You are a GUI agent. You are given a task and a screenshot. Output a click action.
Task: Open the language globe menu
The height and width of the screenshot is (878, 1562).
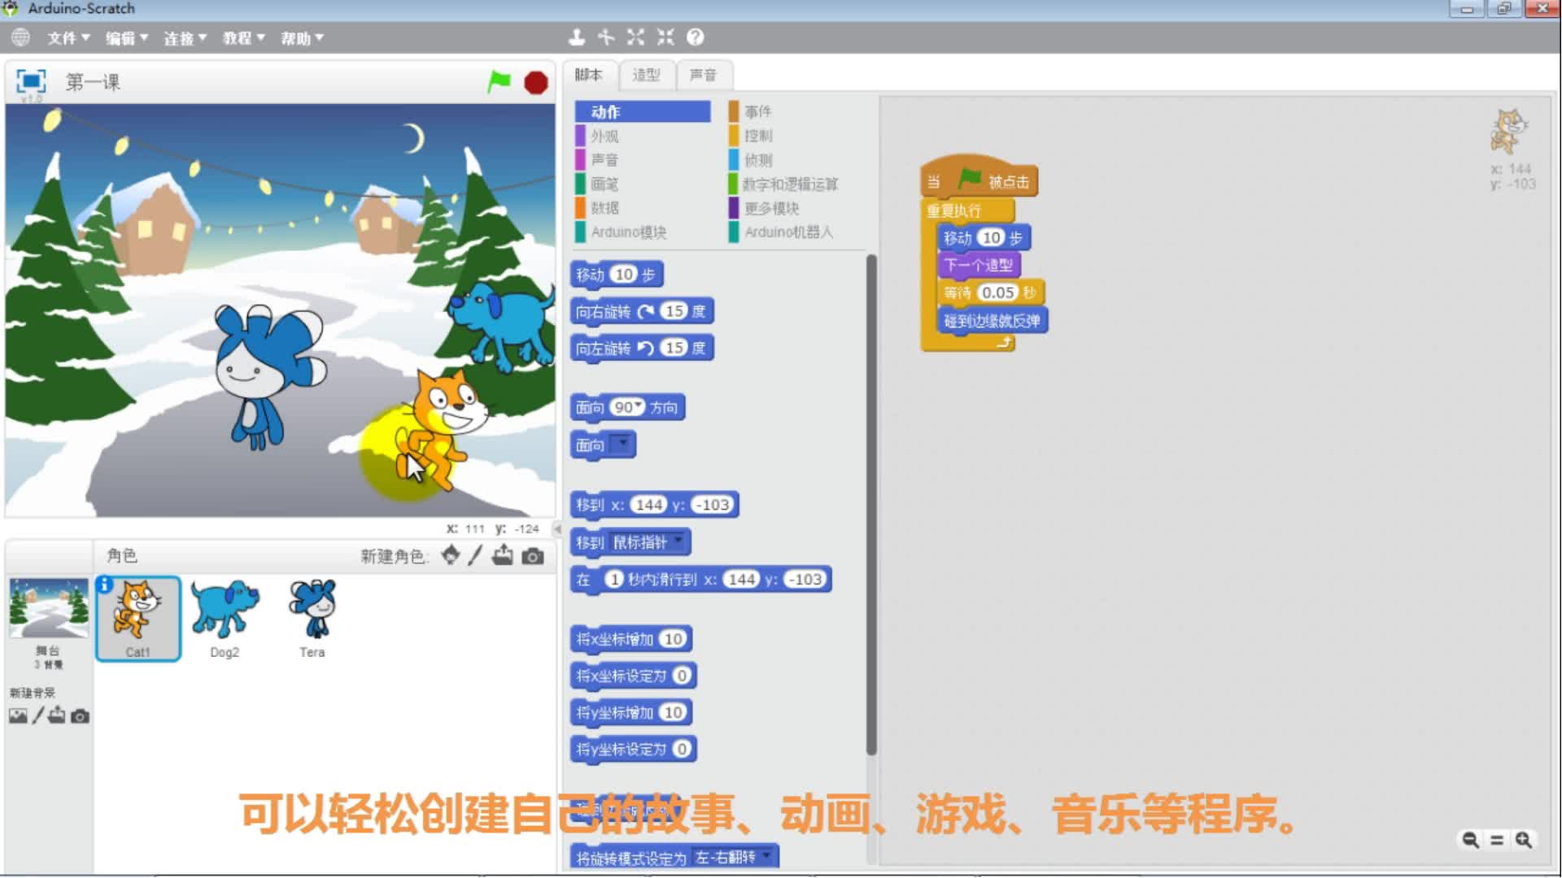pos(20,37)
